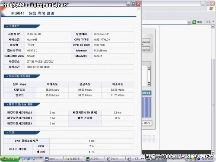Click the 7 % CPU usage value
216x162 pixels.
point(92,146)
